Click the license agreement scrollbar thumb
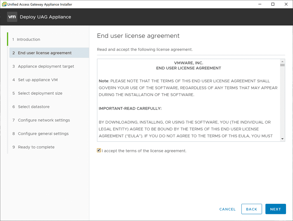Screen dimensions: 293x221 283,65
